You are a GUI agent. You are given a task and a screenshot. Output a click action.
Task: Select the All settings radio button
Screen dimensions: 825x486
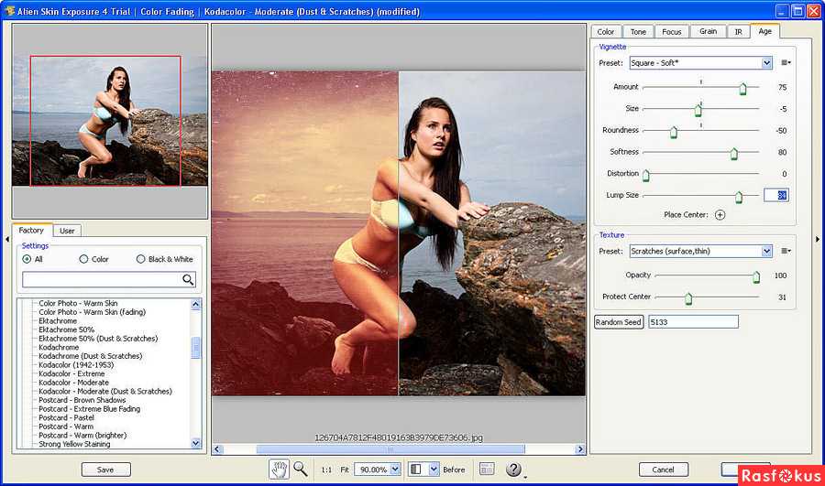(27, 259)
